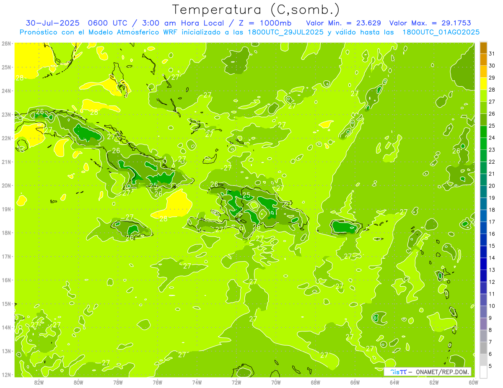Viewport: 503px width, 388px height.
Task: Click the '22N' latitude axis label
Action: point(6,138)
